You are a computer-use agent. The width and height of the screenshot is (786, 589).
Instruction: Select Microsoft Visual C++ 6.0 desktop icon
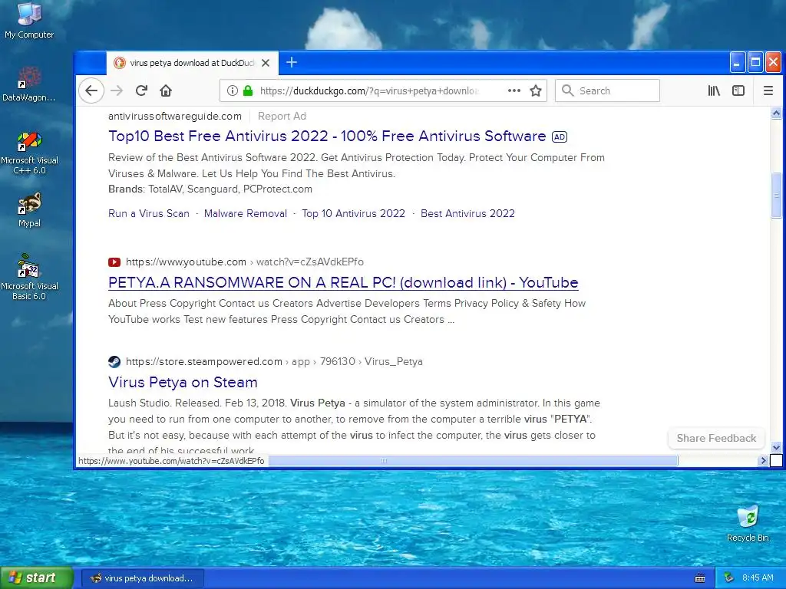[29, 153]
